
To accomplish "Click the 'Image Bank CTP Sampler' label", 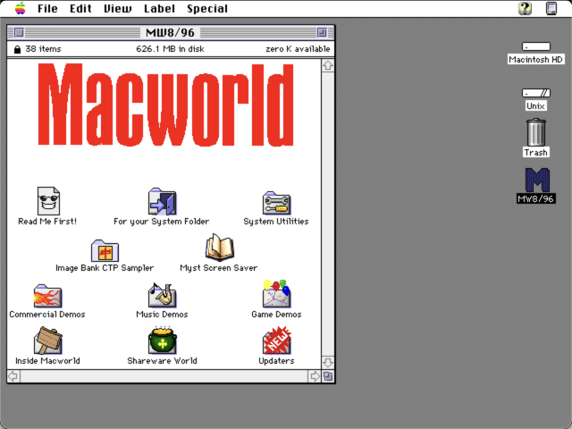I will click(105, 268).
